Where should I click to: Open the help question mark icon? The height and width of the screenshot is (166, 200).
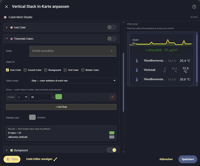[194, 7]
